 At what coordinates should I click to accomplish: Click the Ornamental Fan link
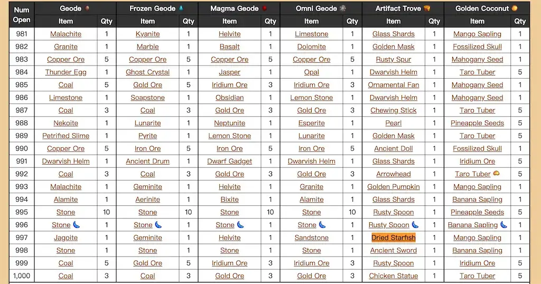[x=393, y=85]
